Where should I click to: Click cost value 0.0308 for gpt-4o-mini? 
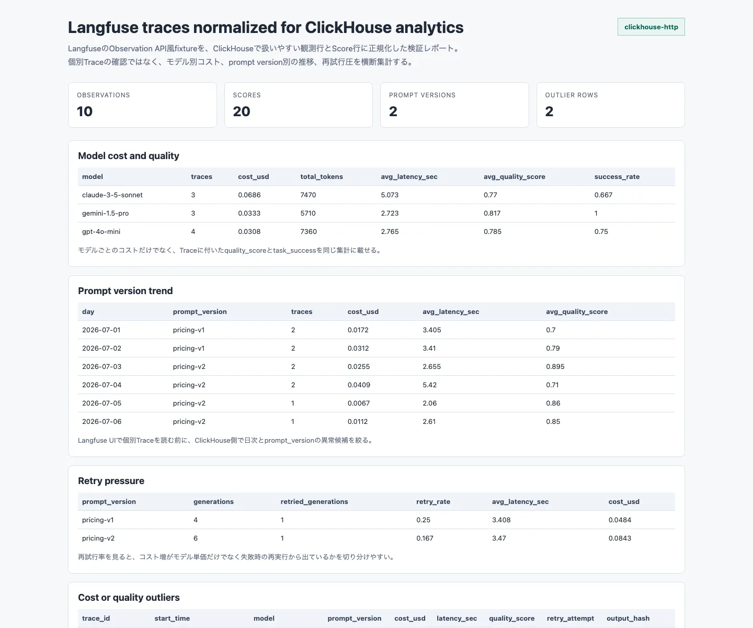(x=249, y=232)
